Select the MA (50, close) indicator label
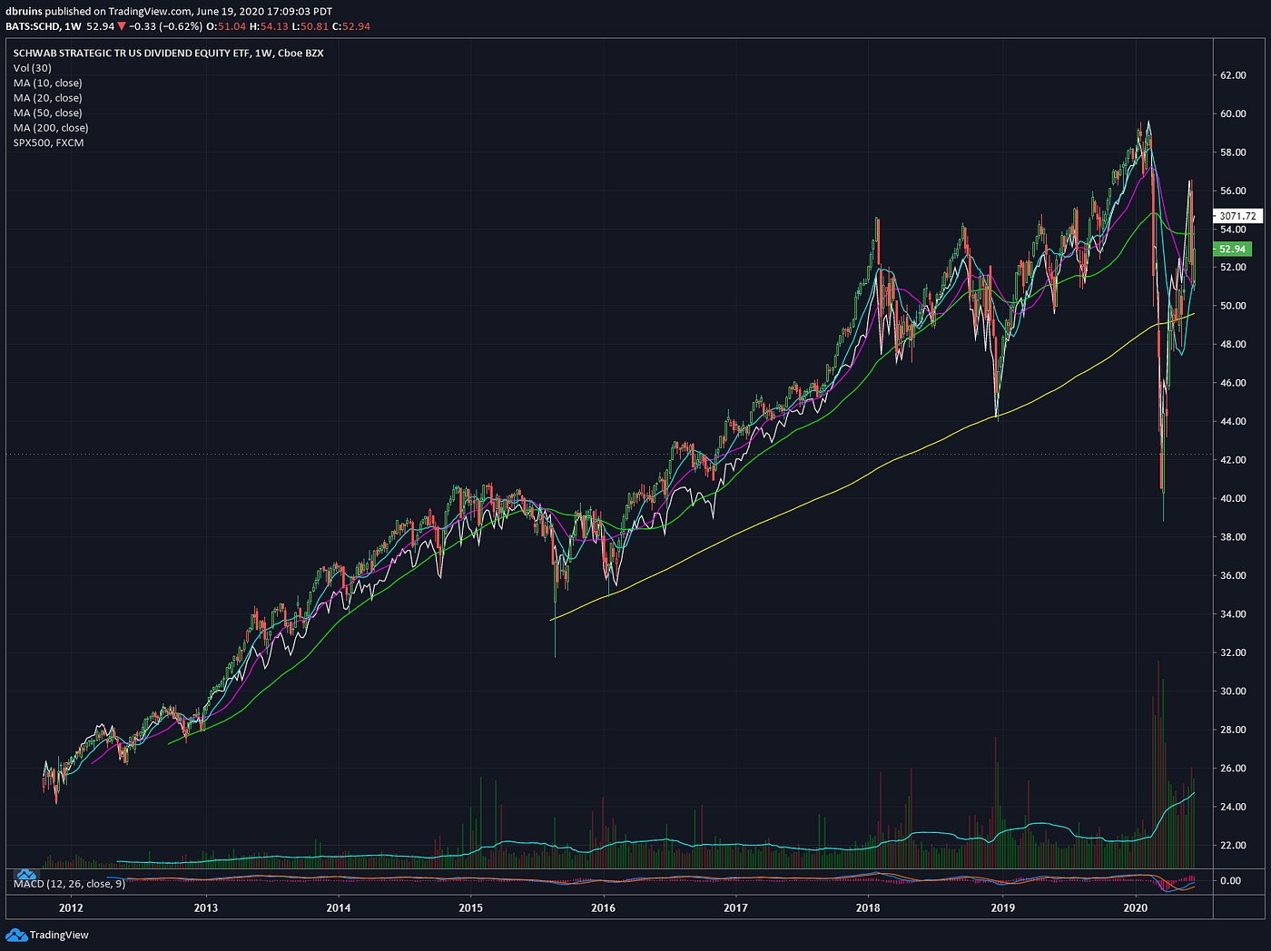Screen dimensions: 1271x951 pos(48,113)
